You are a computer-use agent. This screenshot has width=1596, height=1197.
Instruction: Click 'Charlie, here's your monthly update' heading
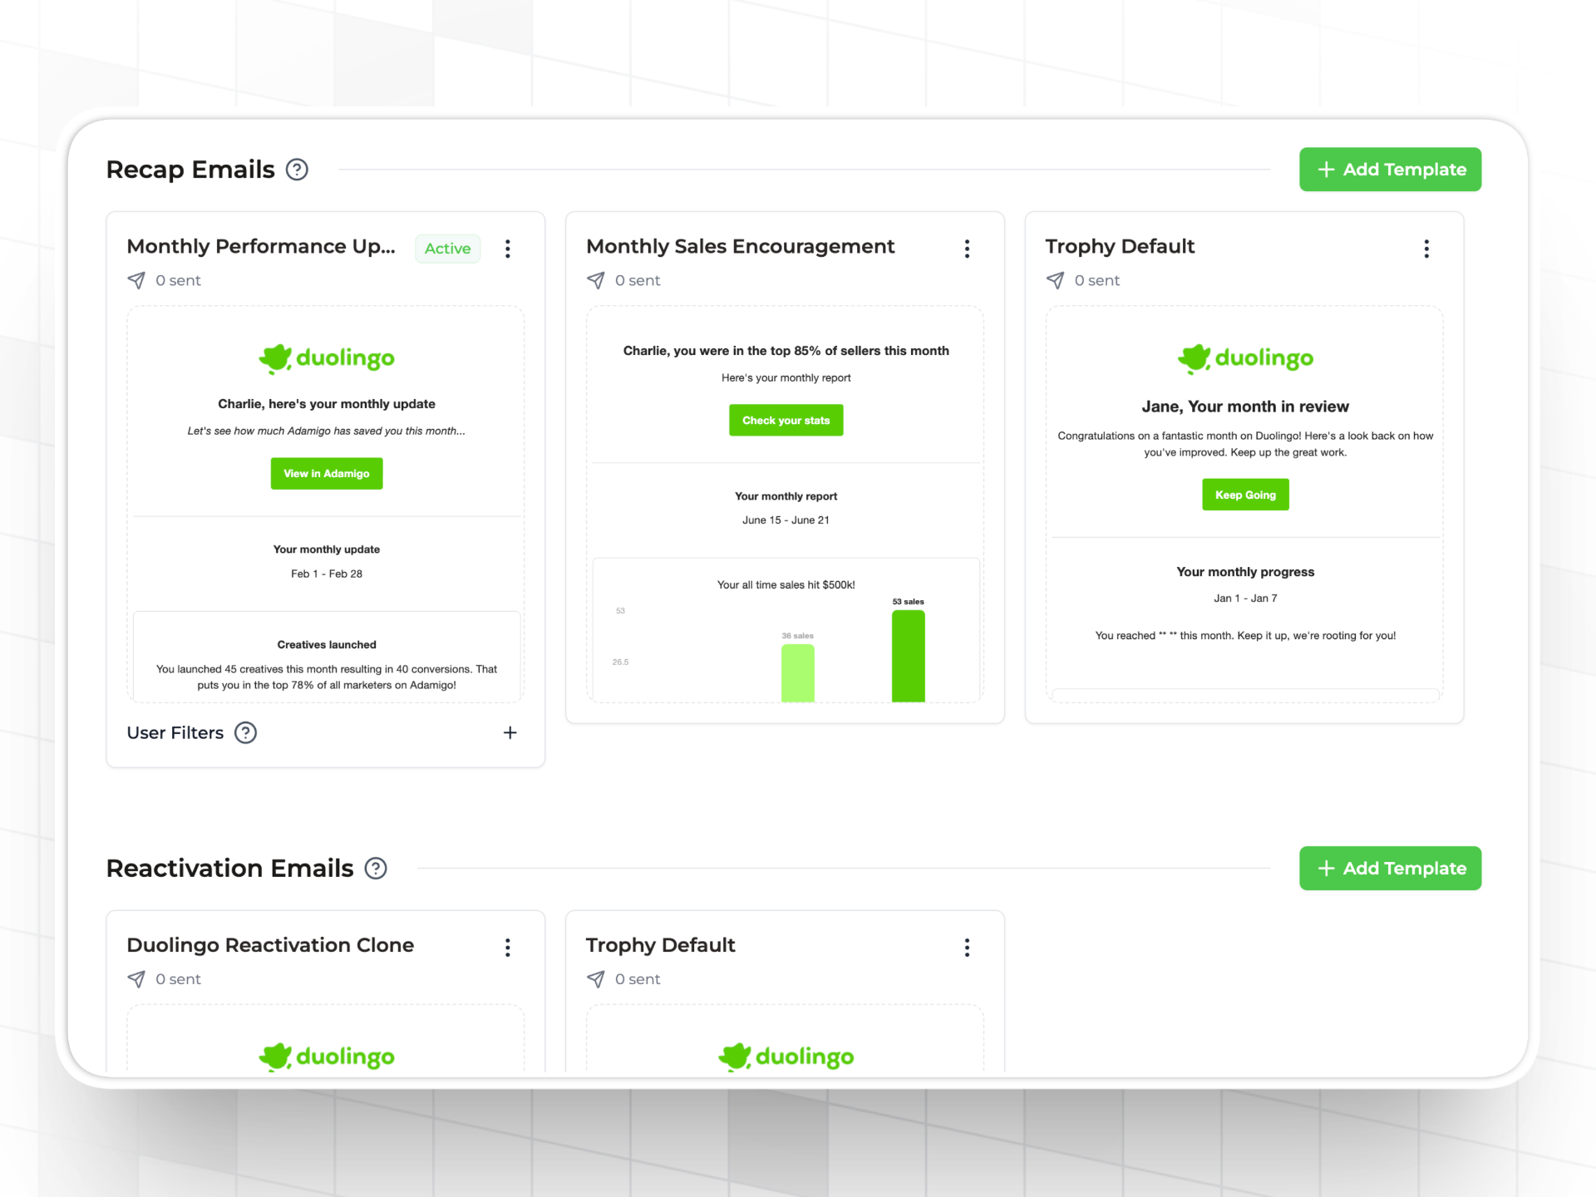point(327,404)
